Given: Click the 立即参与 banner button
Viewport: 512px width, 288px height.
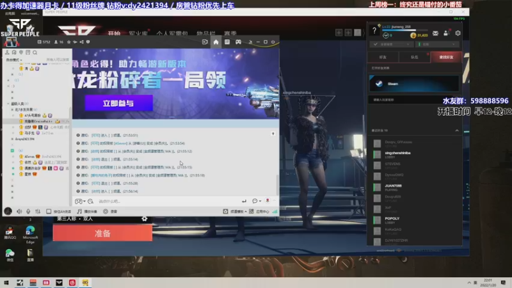Looking at the screenshot, I should [118, 103].
